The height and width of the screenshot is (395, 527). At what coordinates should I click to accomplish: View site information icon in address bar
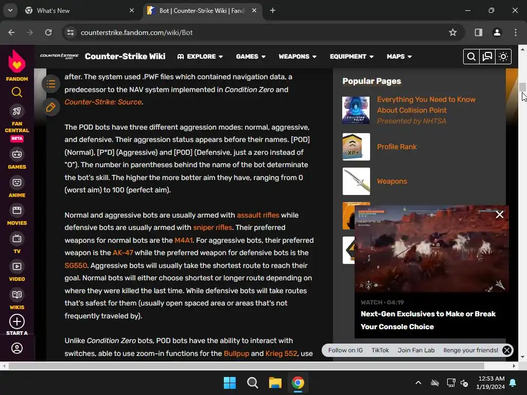click(71, 32)
